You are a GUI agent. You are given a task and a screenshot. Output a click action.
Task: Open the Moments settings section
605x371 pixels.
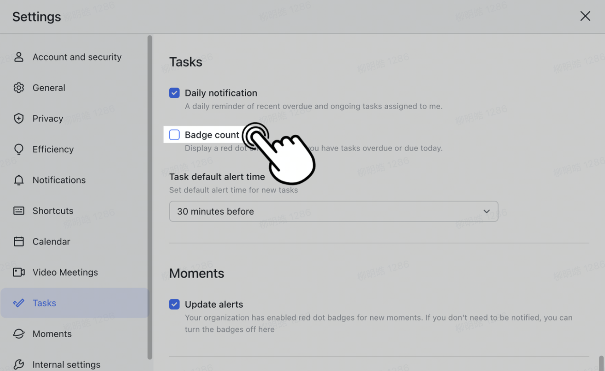(x=52, y=334)
